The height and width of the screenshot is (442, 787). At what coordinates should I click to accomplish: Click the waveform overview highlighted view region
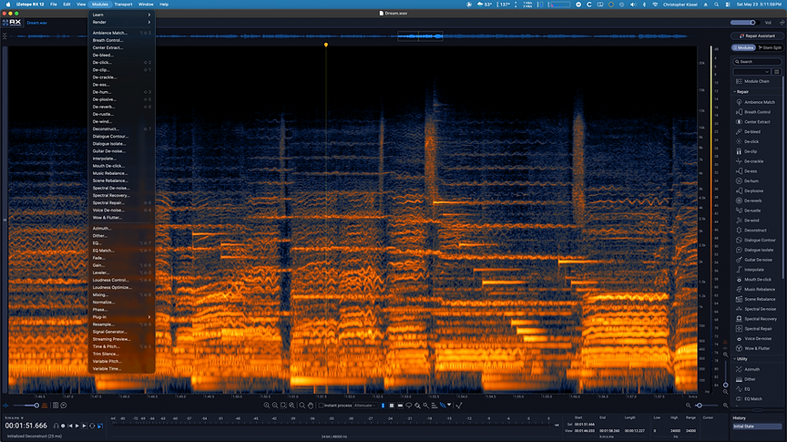[x=420, y=36]
